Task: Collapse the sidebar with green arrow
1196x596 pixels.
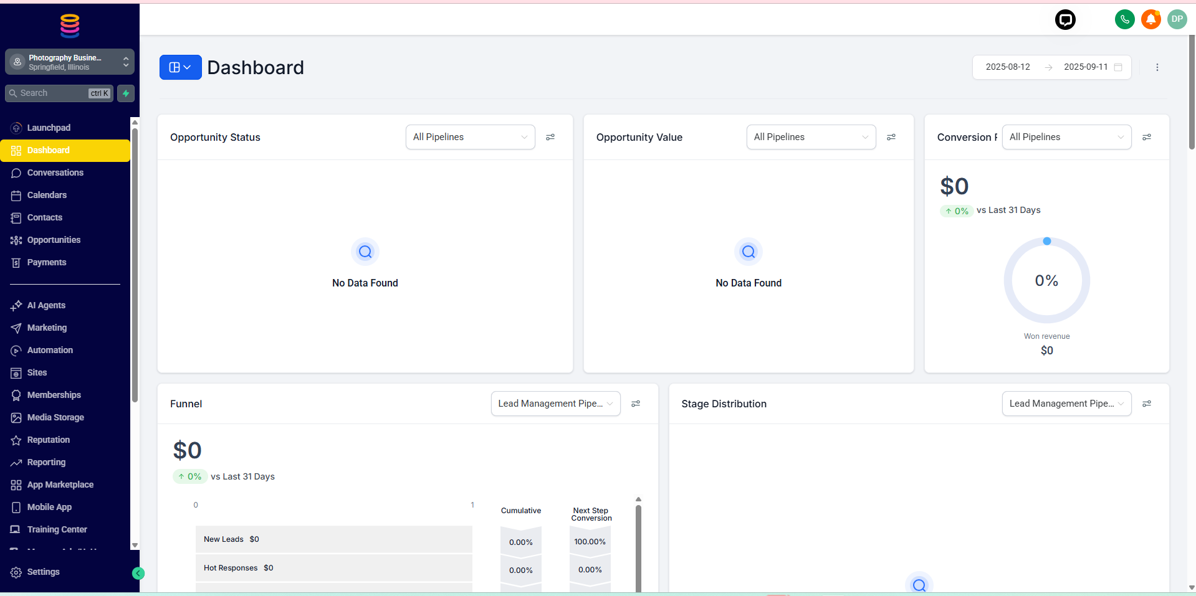Action: coord(138,574)
